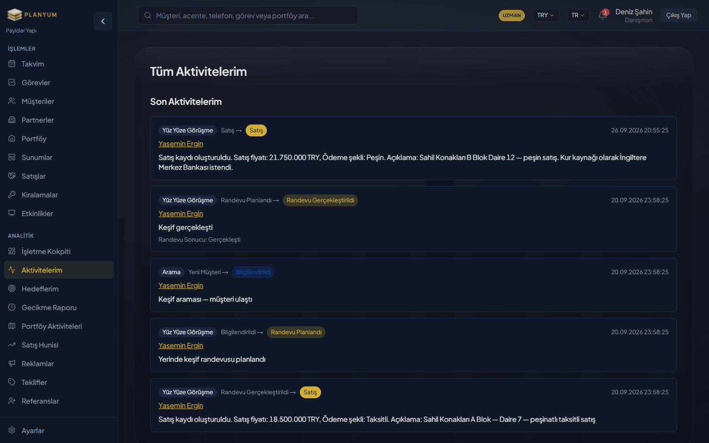Open the TRY currency dropdown
709x443 pixels.
coord(546,15)
